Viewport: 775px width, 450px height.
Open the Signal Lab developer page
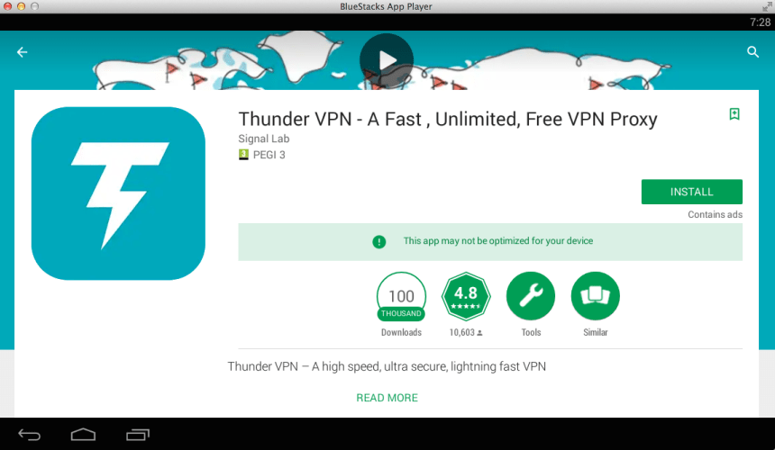coord(264,139)
